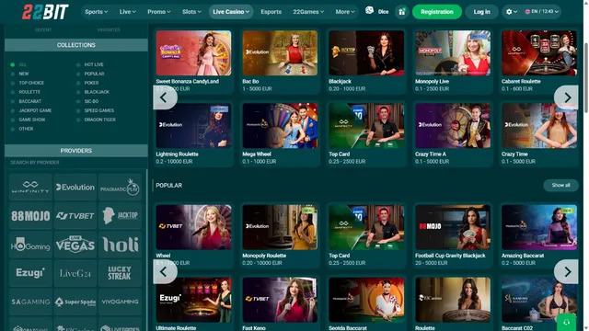
Task: Open the Bac Bo game card
Action: 280,62
